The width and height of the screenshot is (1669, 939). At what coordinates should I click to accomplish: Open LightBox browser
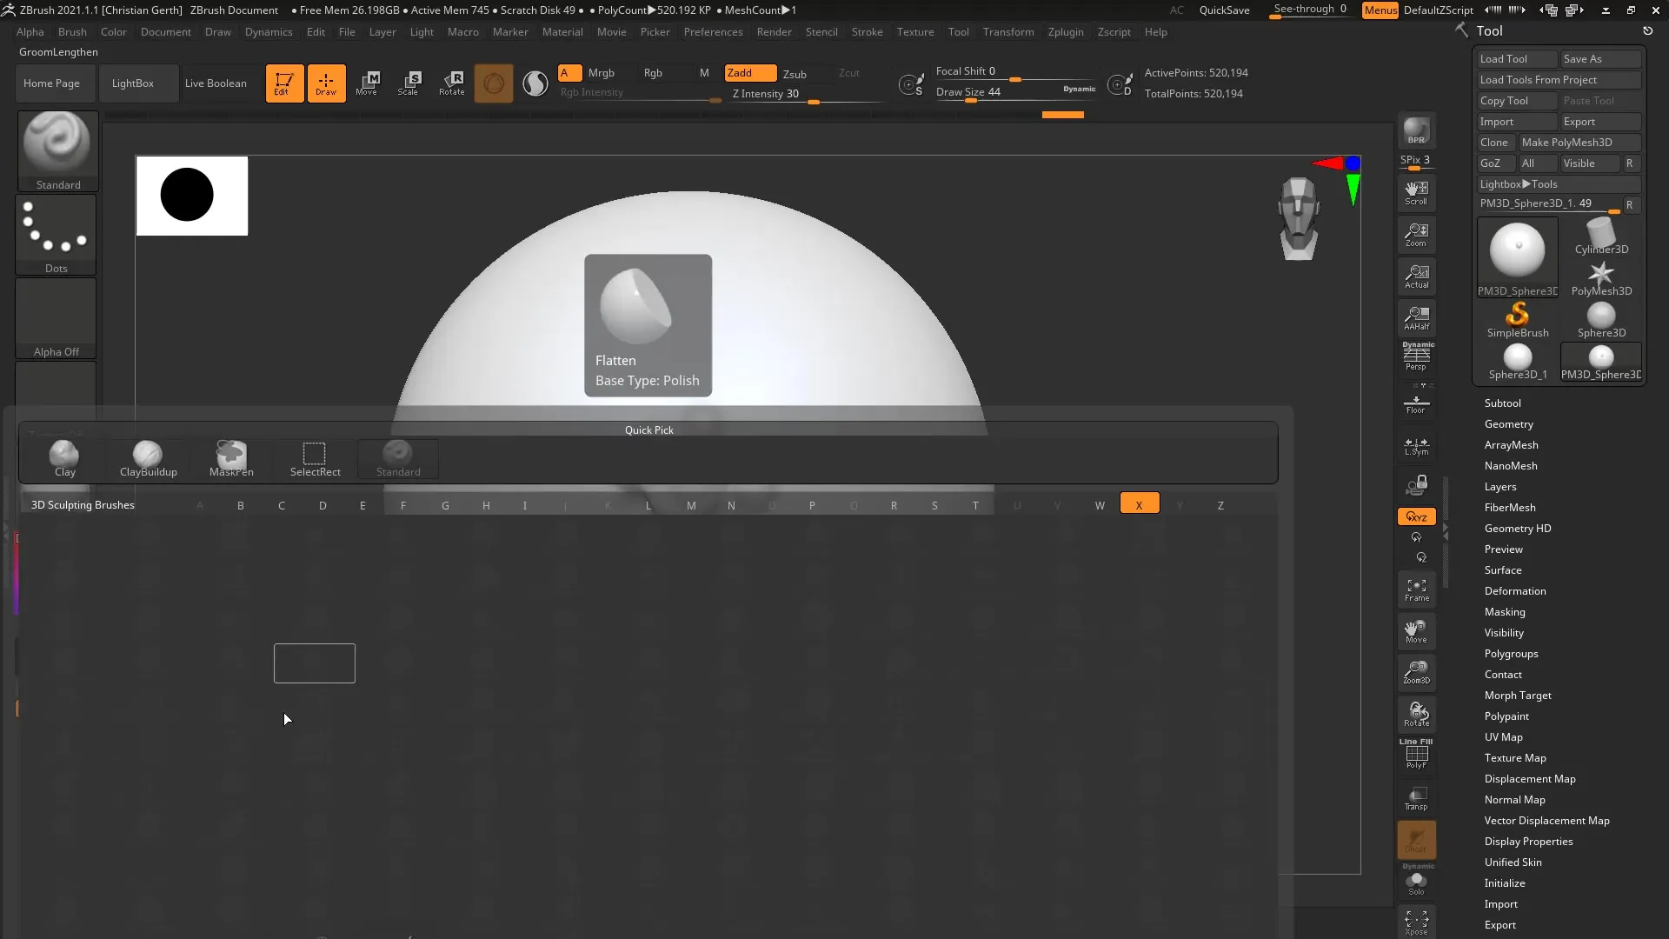pos(133,83)
